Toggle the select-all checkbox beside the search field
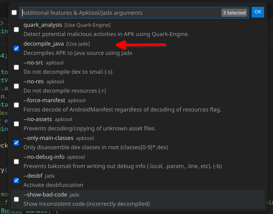 point(14,13)
